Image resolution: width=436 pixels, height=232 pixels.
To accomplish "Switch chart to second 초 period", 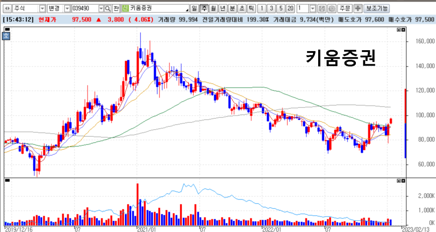I will tap(242, 9).
